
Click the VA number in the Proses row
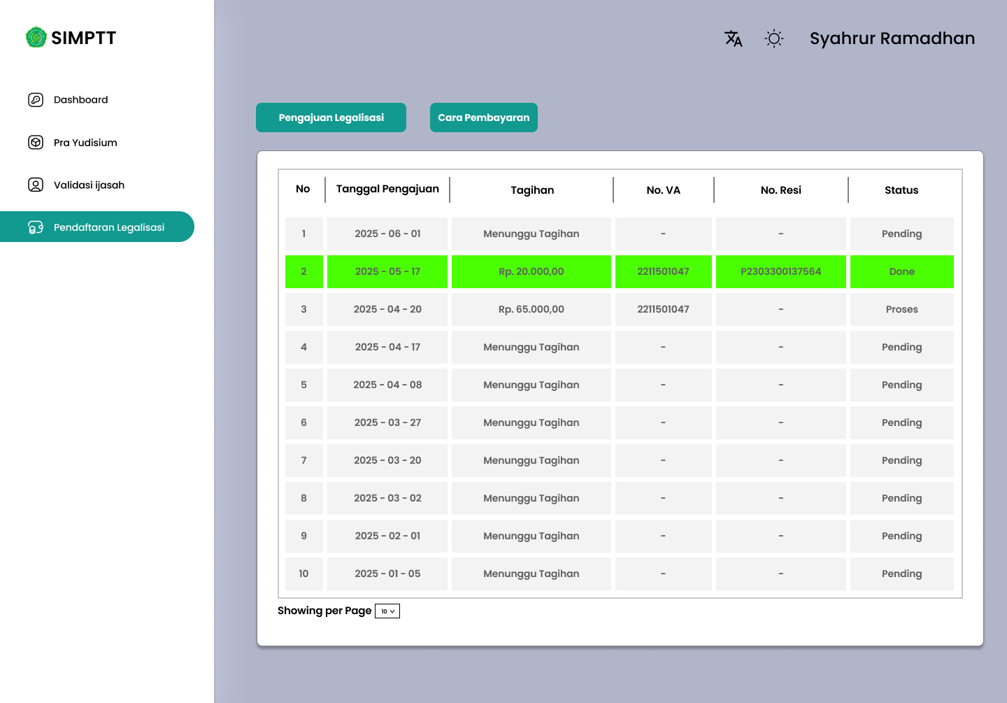[x=664, y=309]
